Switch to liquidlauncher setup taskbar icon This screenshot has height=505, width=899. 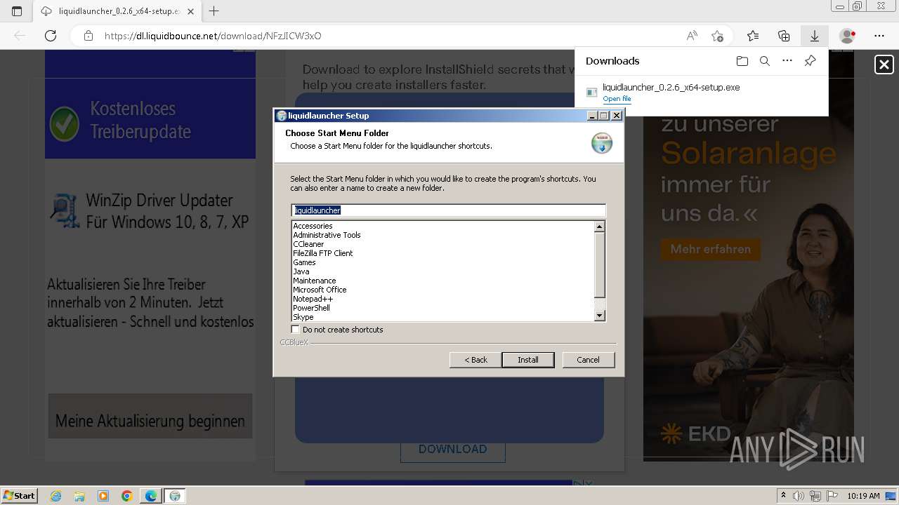click(175, 496)
